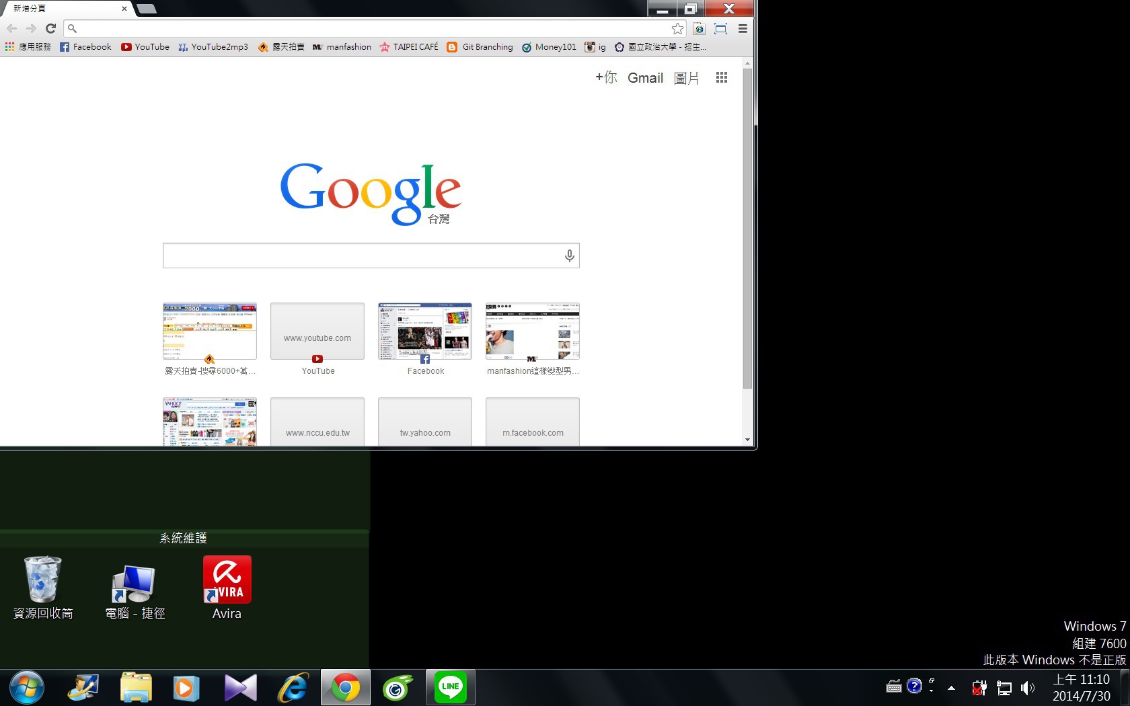The image size is (1130, 706).
Task: Open the 露天拍賣 bookmark
Action: [281, 47]
